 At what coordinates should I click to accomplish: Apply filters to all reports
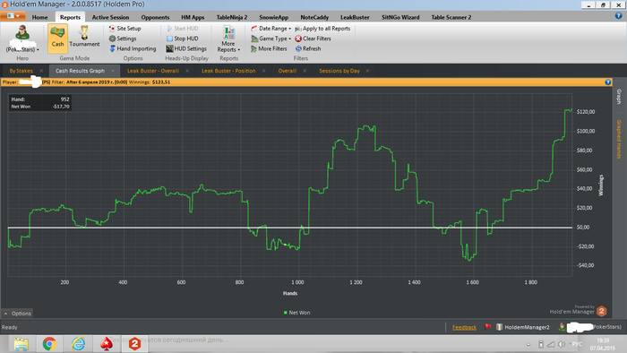click(322, 29)
